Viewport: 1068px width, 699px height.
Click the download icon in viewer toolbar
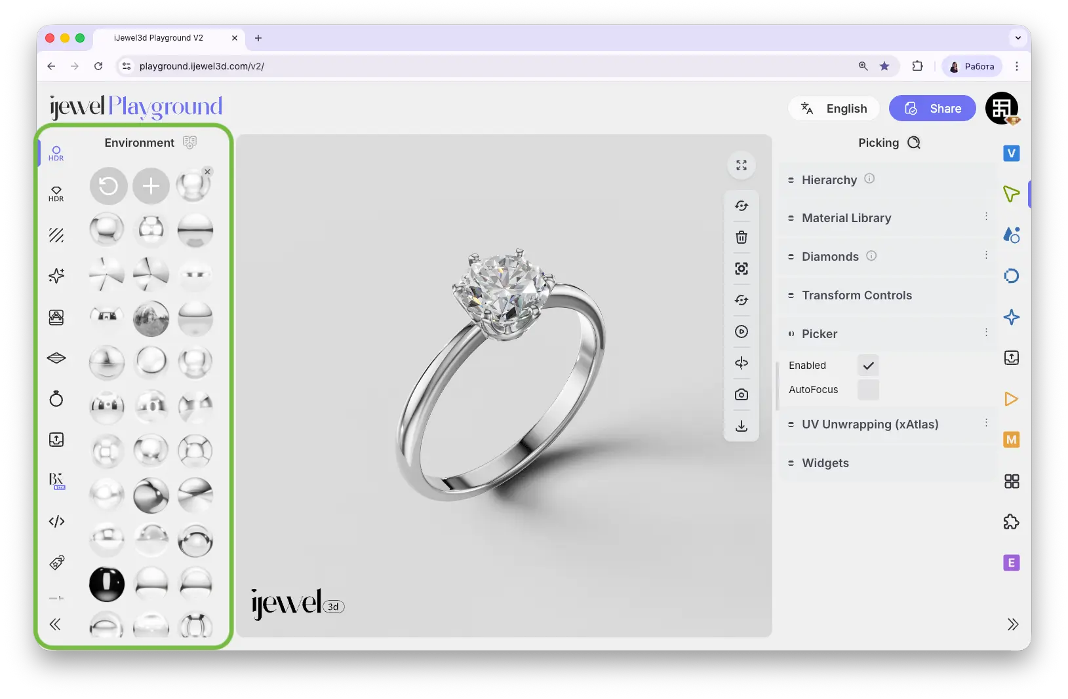tap(742, 426)
